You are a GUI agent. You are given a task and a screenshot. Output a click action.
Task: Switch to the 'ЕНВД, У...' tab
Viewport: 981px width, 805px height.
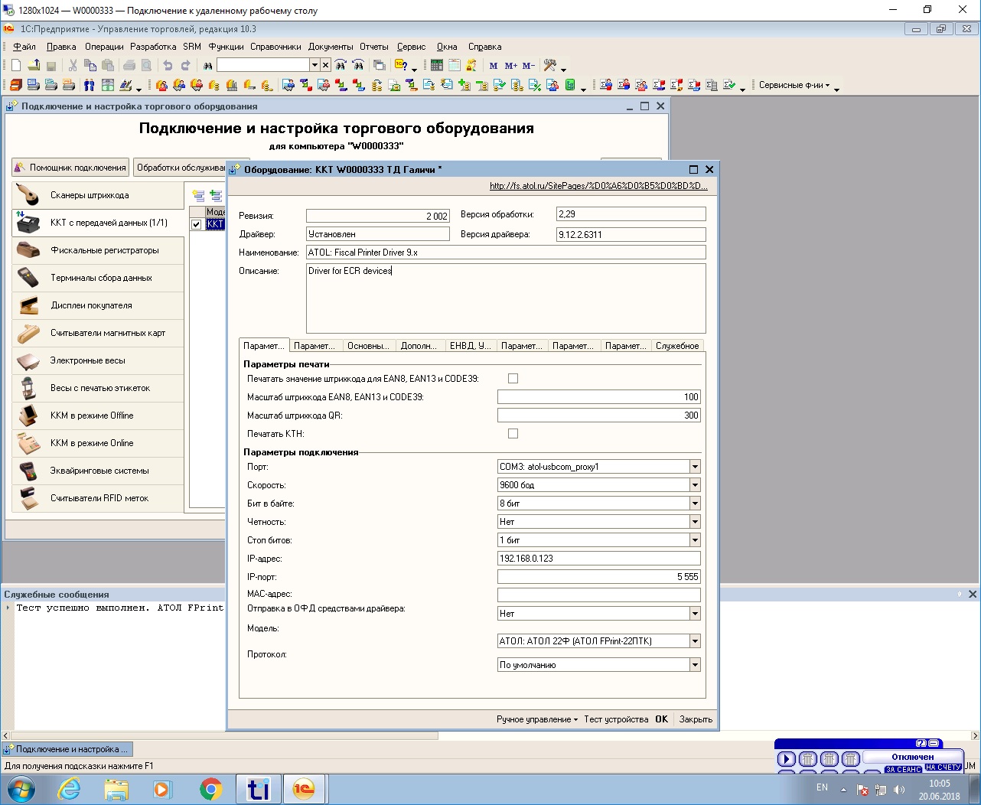471,346
